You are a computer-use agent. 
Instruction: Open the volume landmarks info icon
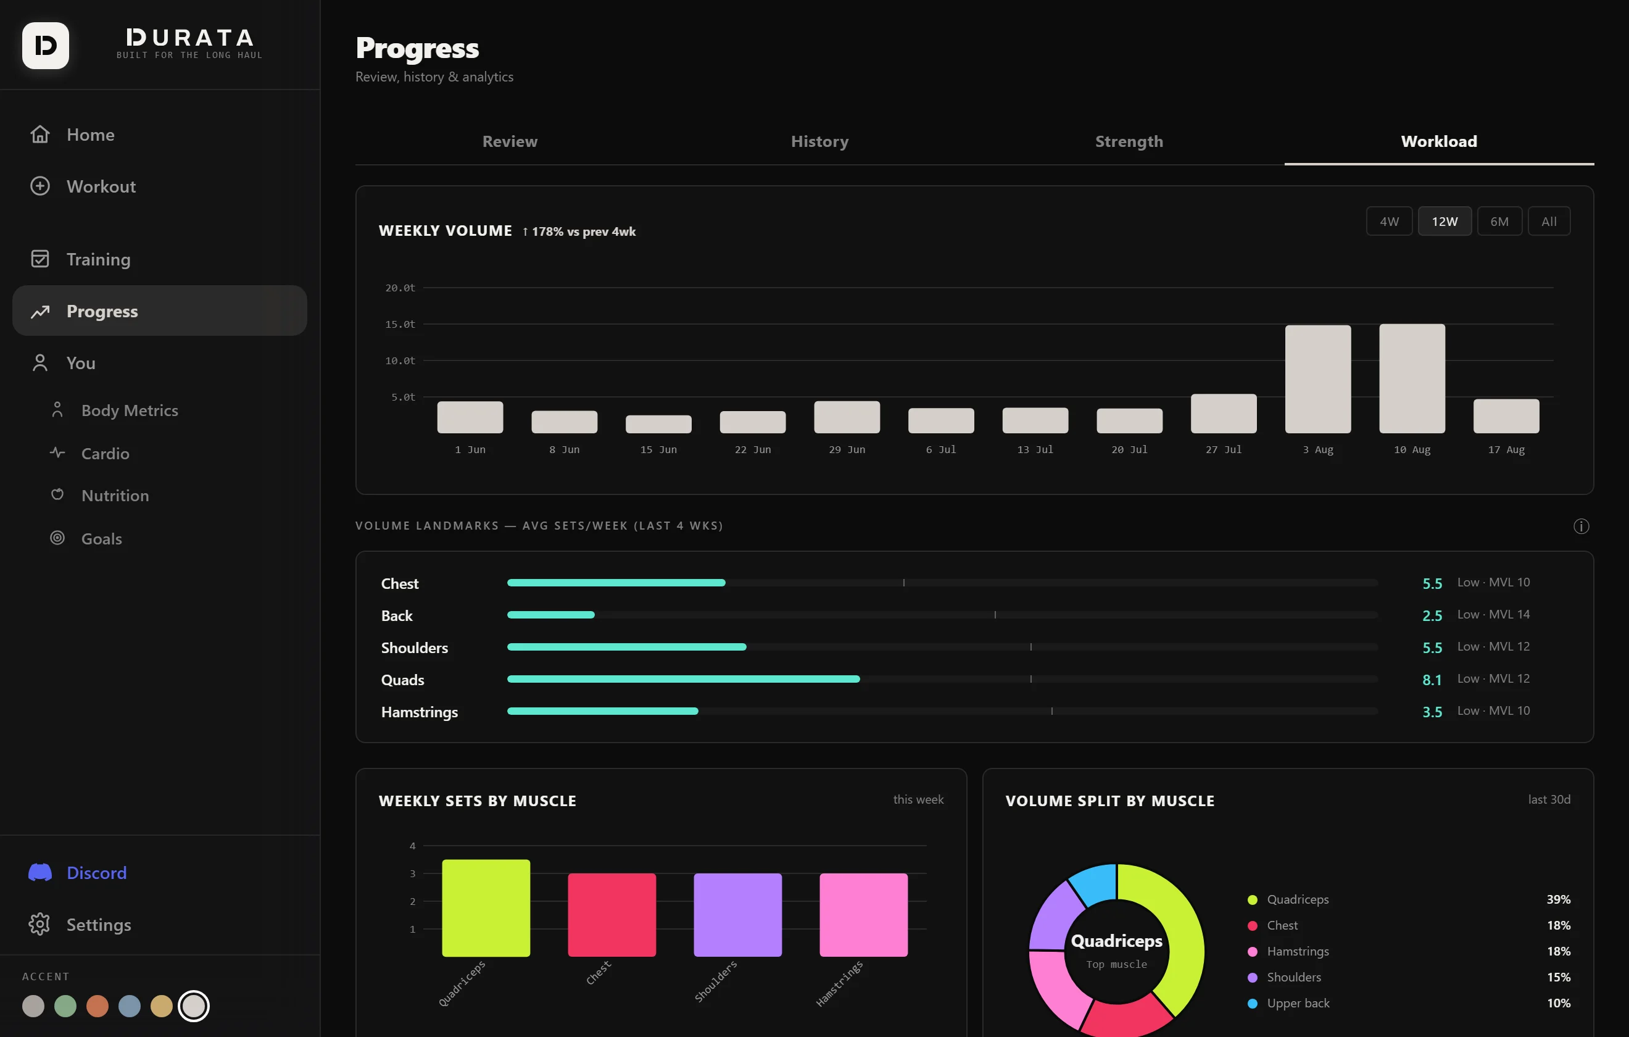pyautogui.click(x=1580, y=526)
